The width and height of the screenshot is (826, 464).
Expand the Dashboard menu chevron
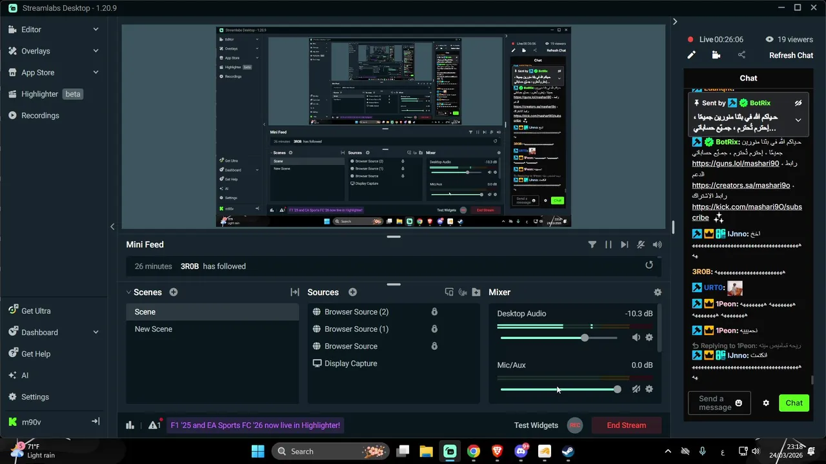[x=96, y=333]
